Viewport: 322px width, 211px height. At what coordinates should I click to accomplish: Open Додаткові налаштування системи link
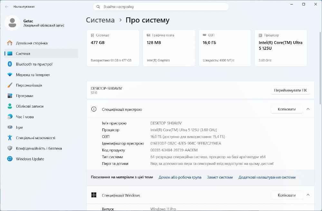click(267, 177)
